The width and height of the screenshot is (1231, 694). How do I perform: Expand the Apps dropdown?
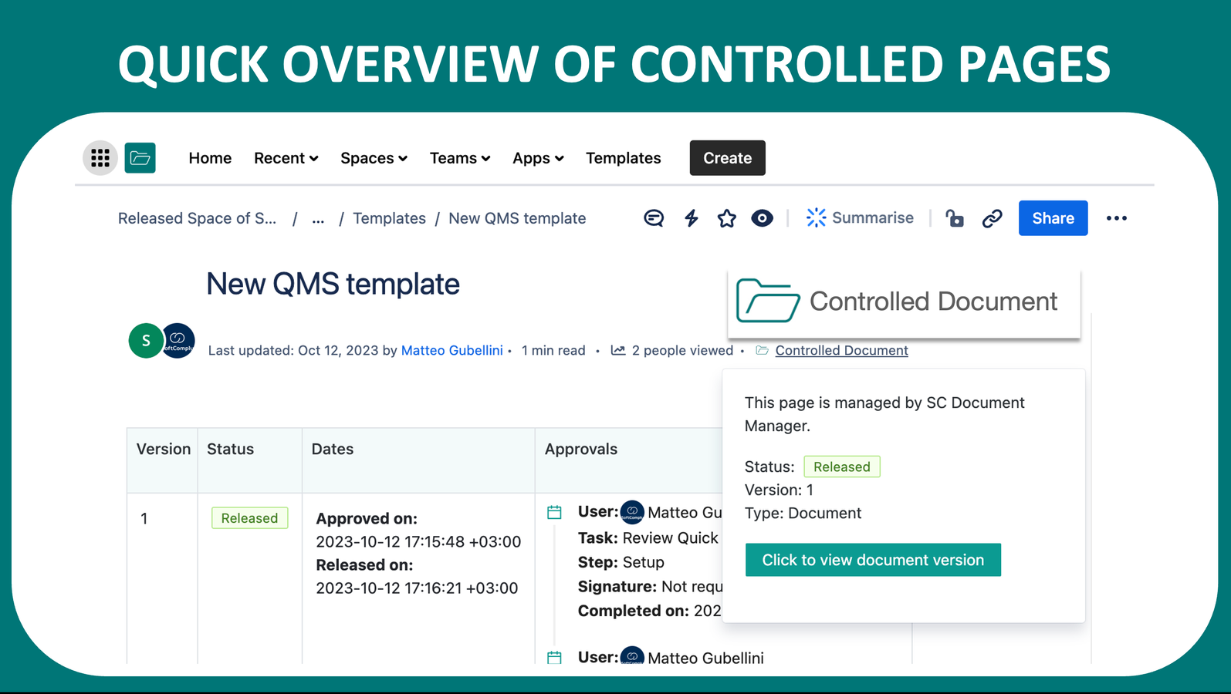pos(539,158)
